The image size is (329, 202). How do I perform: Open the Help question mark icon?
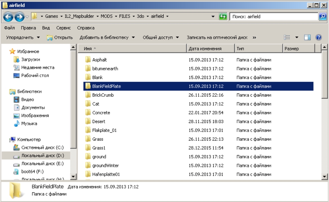coord(318,37)
